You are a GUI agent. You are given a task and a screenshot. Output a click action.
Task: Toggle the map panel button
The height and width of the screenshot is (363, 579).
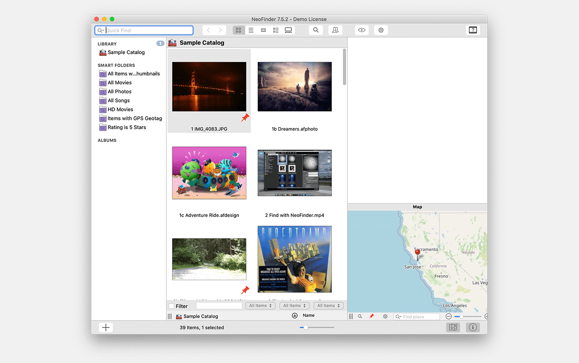(453, 328)
